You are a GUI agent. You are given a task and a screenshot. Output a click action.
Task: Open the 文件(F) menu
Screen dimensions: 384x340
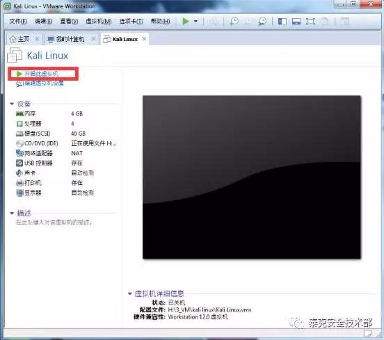(x=18, y=22)
